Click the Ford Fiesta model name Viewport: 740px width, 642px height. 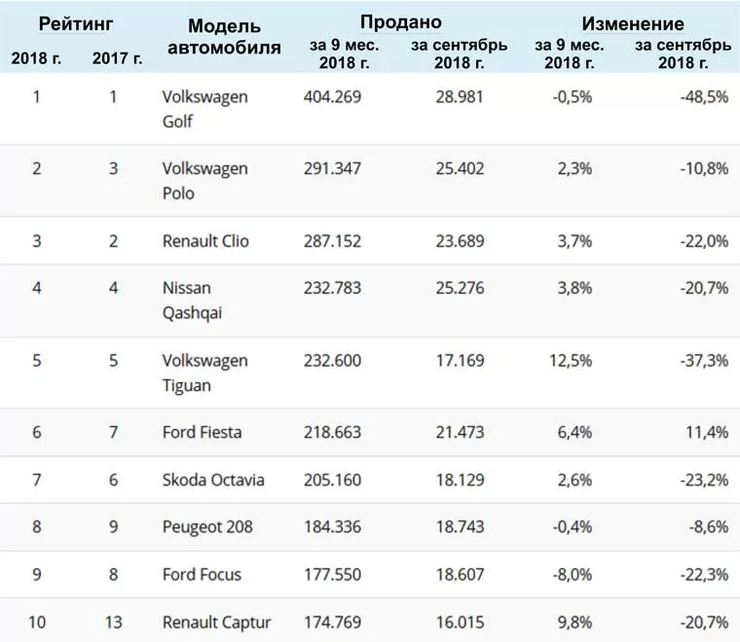tap(202, 432)
